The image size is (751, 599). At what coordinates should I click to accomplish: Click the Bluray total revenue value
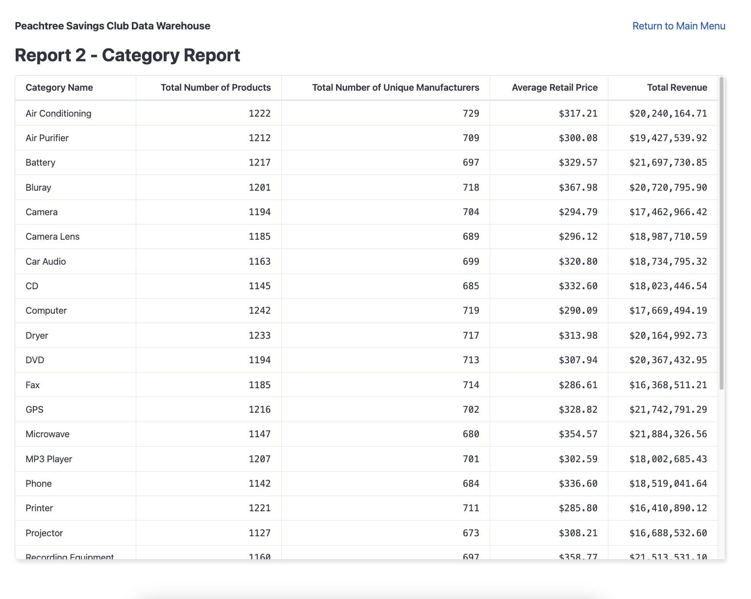(x=668, y=187)
